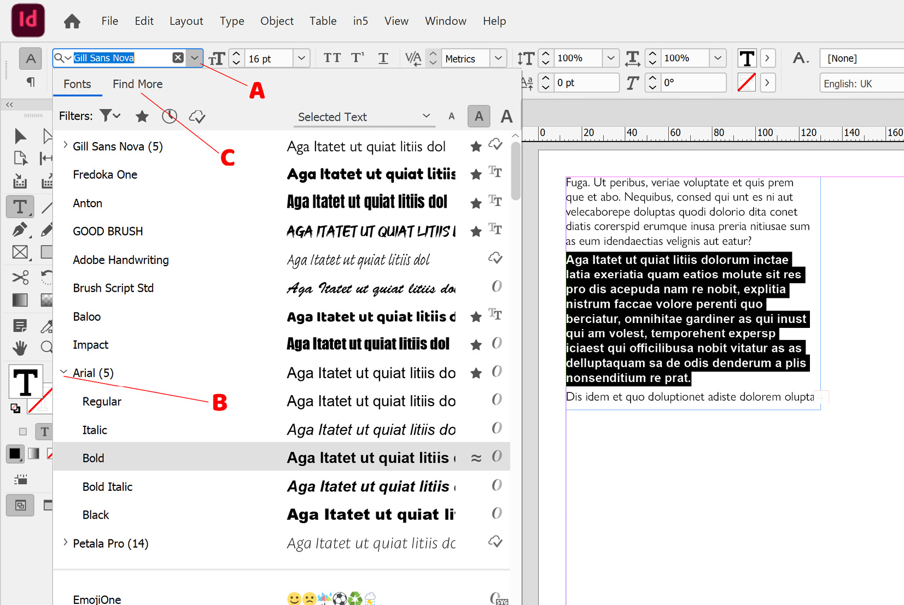Click the Content Collector tool
The image size is (904, 605).
tap(20, 182)
